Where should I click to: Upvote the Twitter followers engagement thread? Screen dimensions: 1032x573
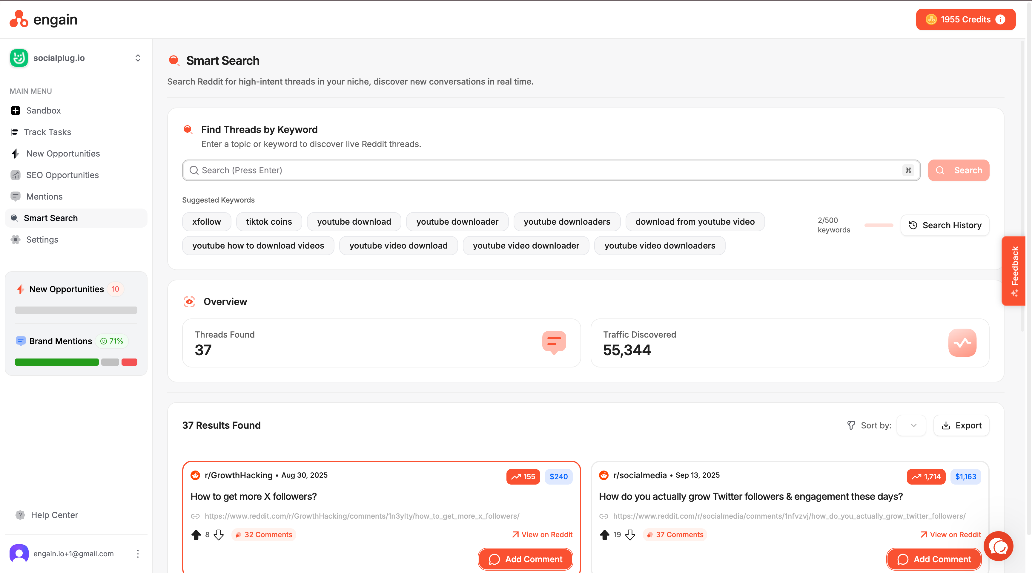click(604, 534)
